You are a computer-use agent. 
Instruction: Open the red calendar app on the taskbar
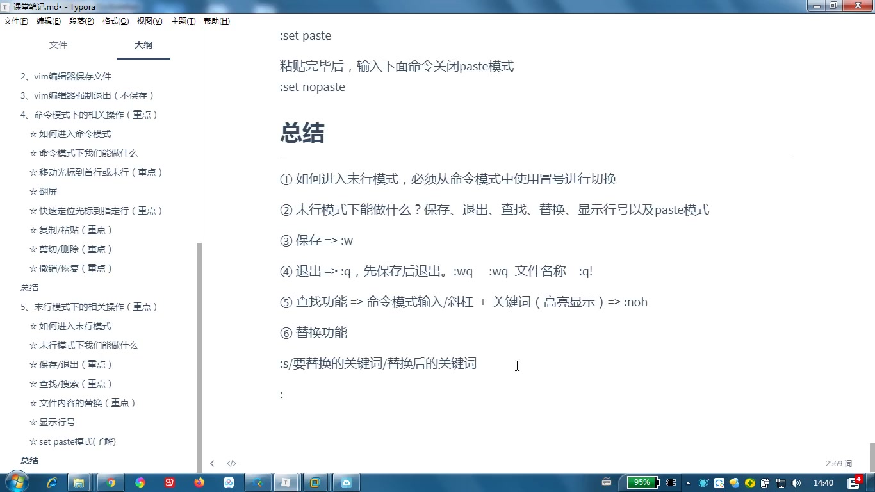[170, 482]
